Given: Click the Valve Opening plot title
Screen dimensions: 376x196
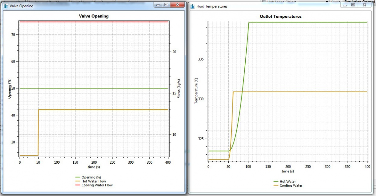Looking at the screenshot, I should point(94,16).
